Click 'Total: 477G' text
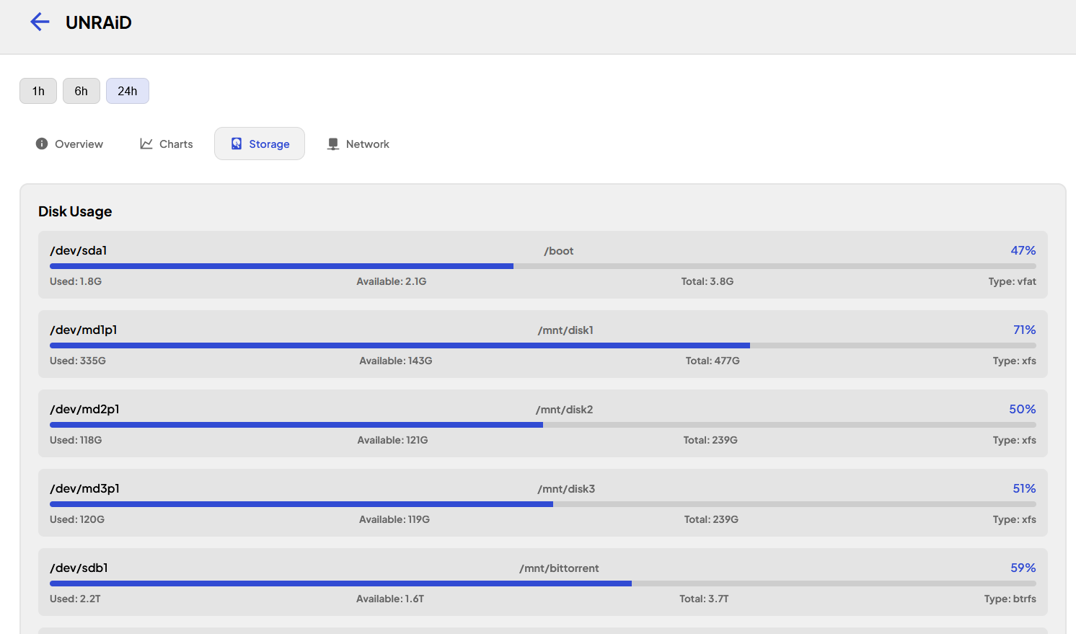The width and height of the screenshot is (1076, 634). pyautogui.click(x=713, y=361)
